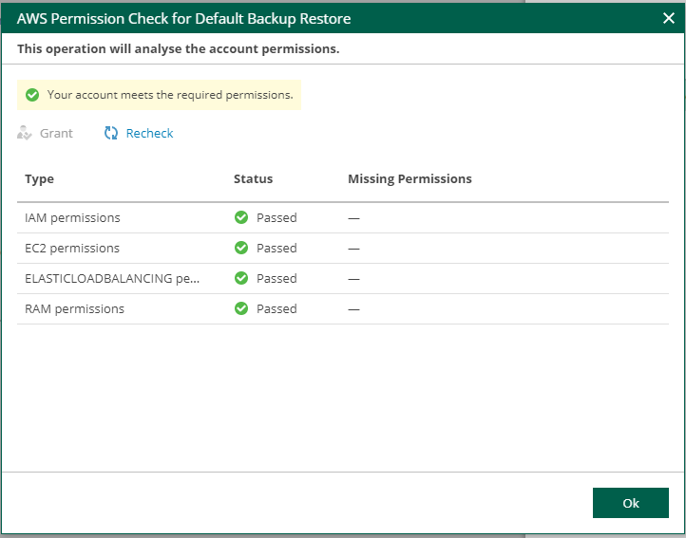The image size is (686, 538).
Task: Click Passed text in RAM permissions row
Action: [276, 309]
